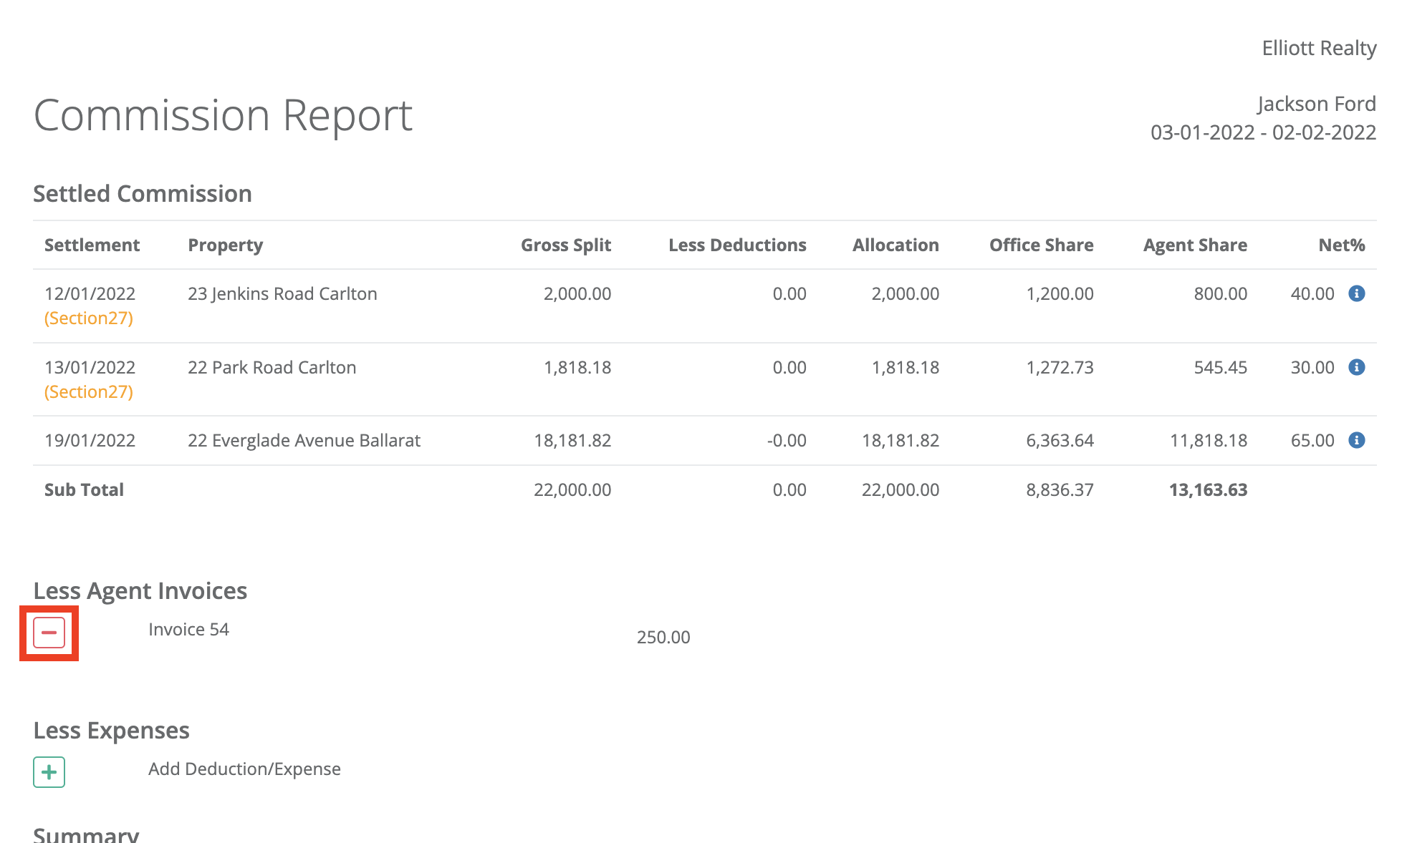
Task: Remove Invoice 54 with the minus button
Action: pos(49,633)
